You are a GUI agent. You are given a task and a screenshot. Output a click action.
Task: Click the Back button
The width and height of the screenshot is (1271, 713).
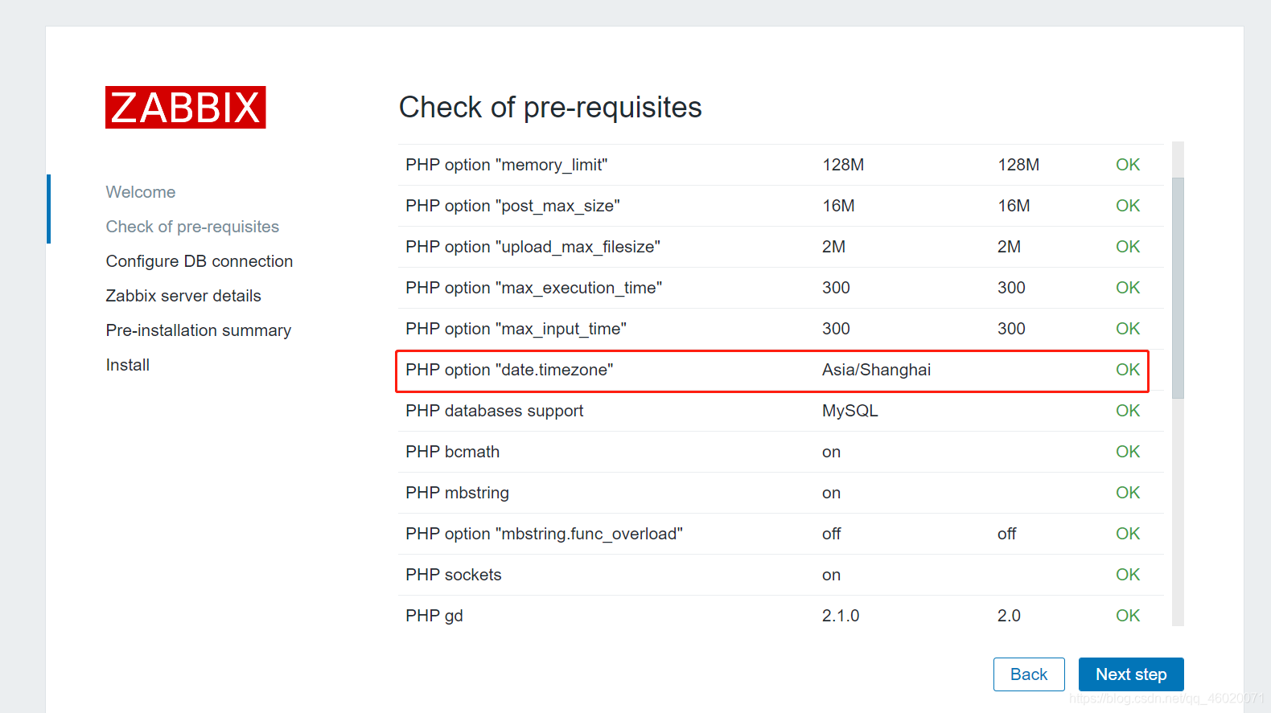[1029, 674]
